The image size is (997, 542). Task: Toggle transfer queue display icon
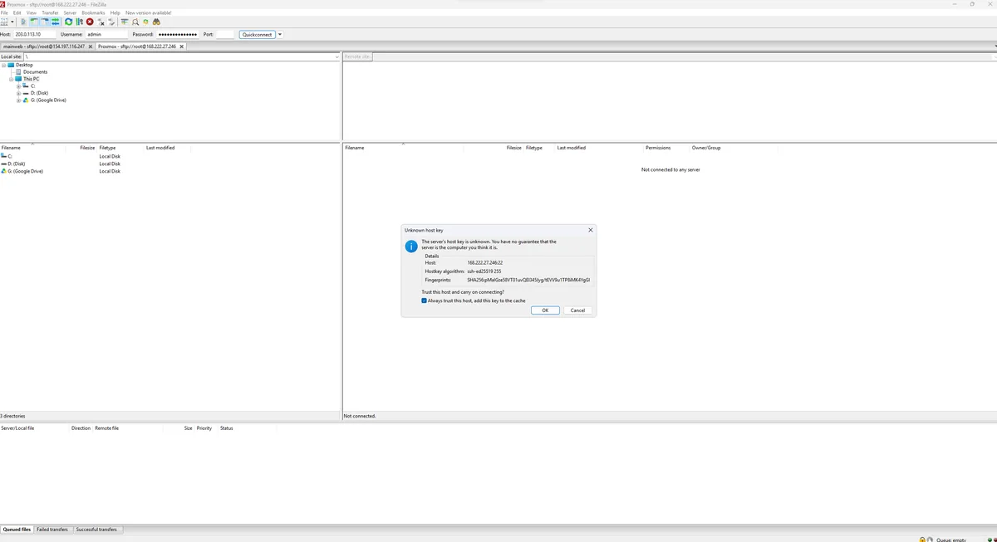click(56, 22)
